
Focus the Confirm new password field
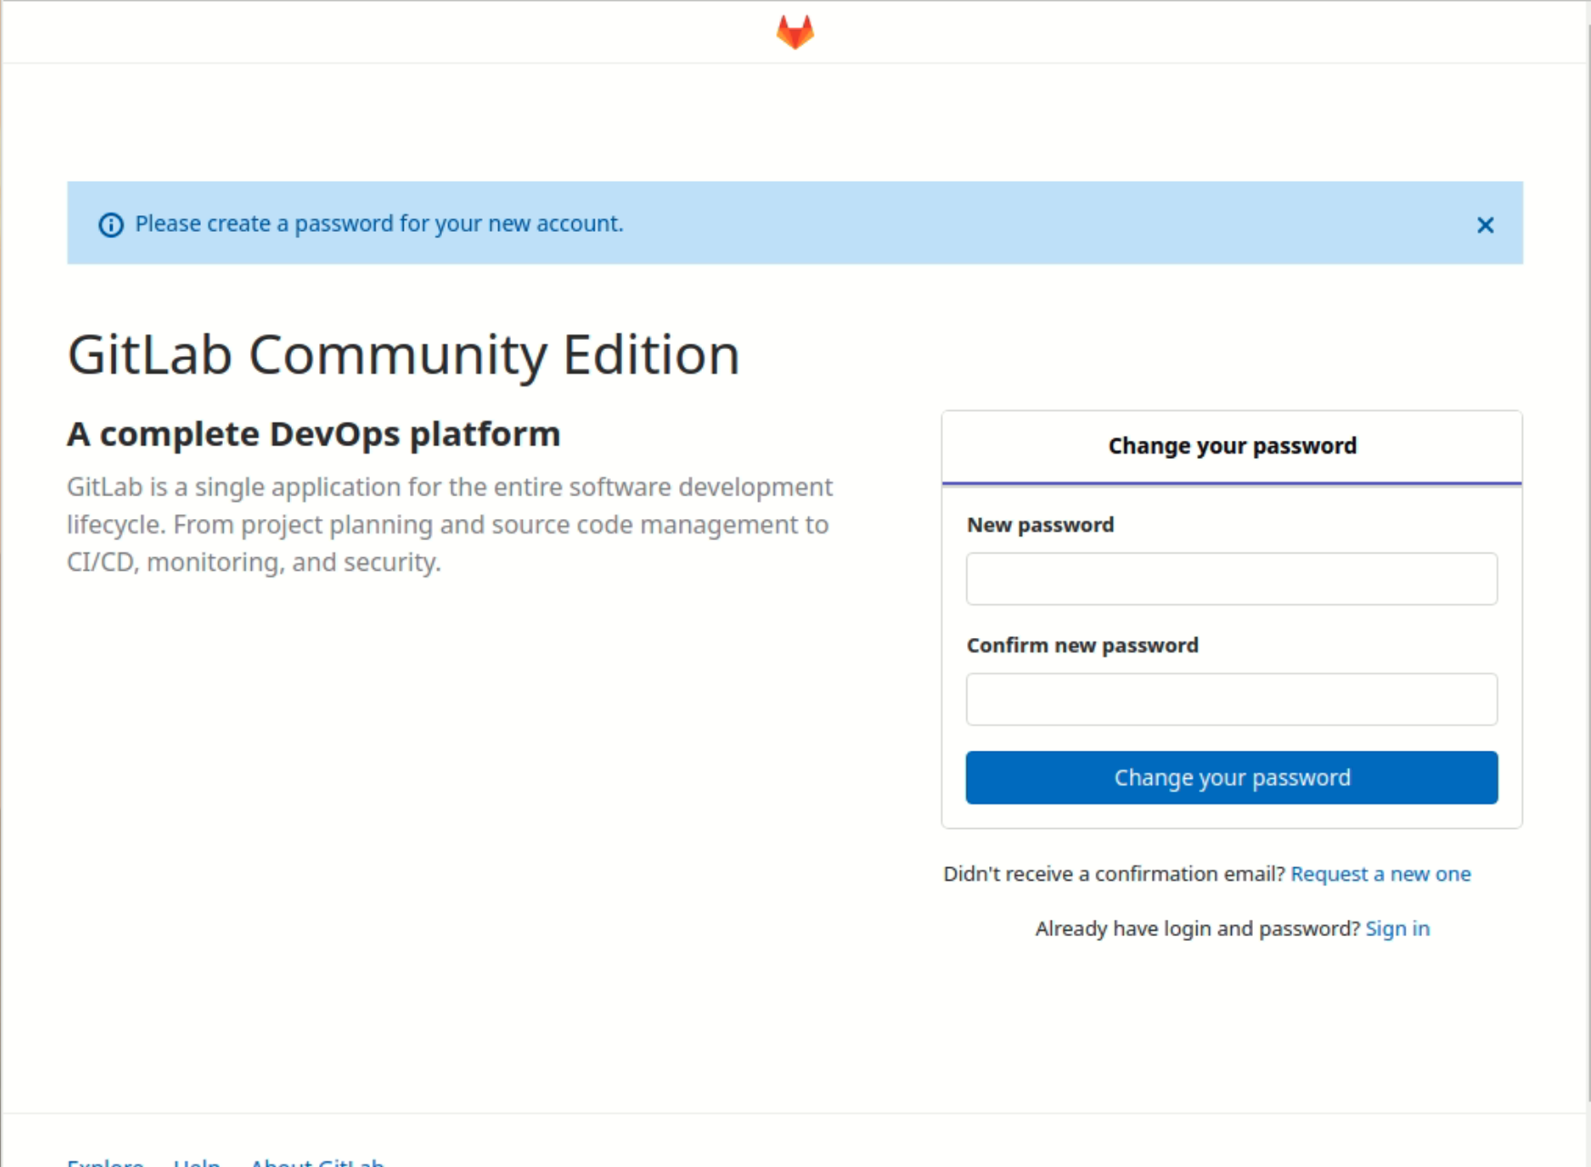click(x=1231, y=699)
